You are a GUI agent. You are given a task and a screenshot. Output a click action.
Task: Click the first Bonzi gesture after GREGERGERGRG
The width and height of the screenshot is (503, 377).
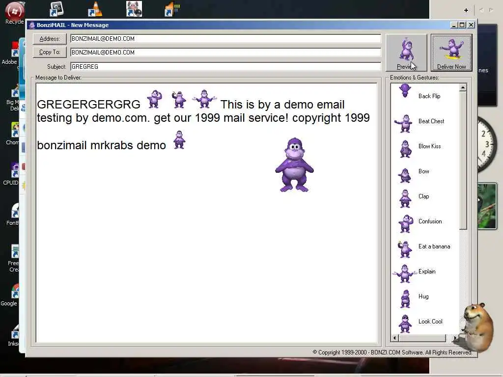(x=155, y=99)
